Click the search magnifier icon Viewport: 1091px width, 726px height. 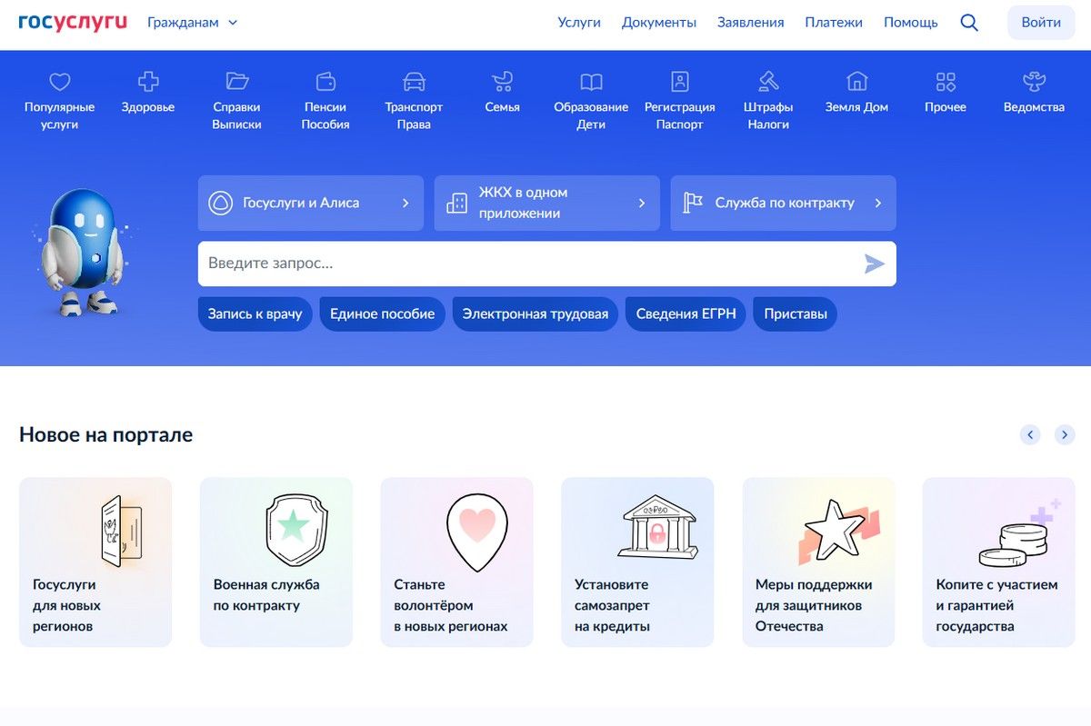pos(969,23)
